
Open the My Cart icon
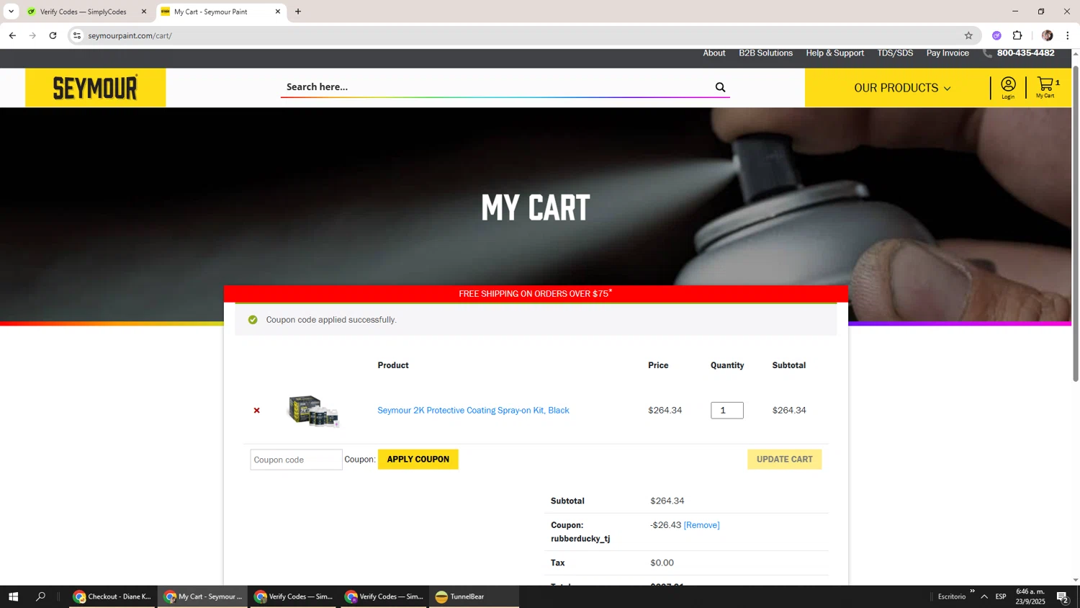pos(1047,88)
